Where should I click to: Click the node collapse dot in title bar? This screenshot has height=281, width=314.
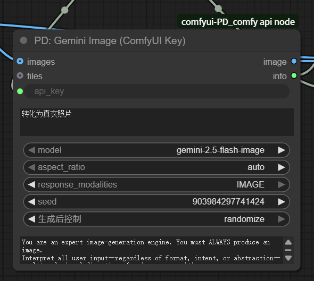coord(23,40)
